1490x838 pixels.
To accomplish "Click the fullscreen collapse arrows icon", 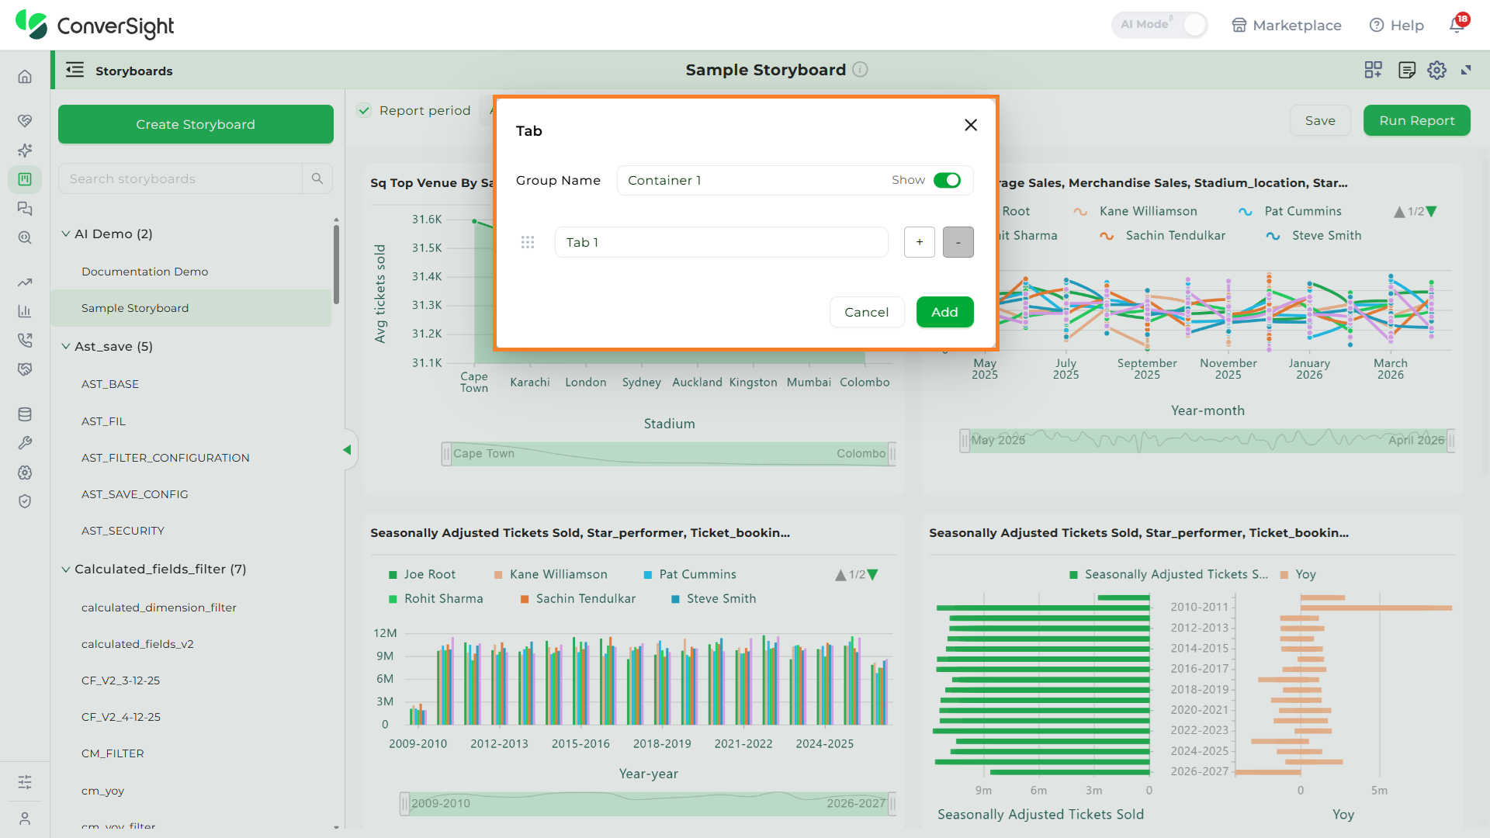I will [x=1466, y=71].
